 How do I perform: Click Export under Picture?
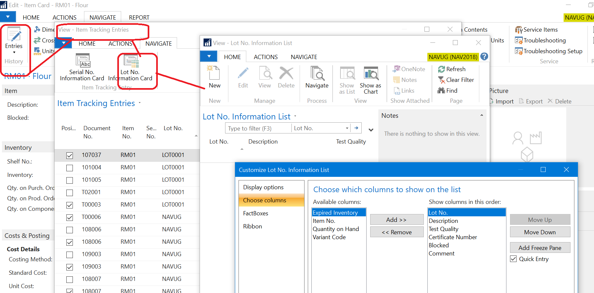click(x=531, y=101)
